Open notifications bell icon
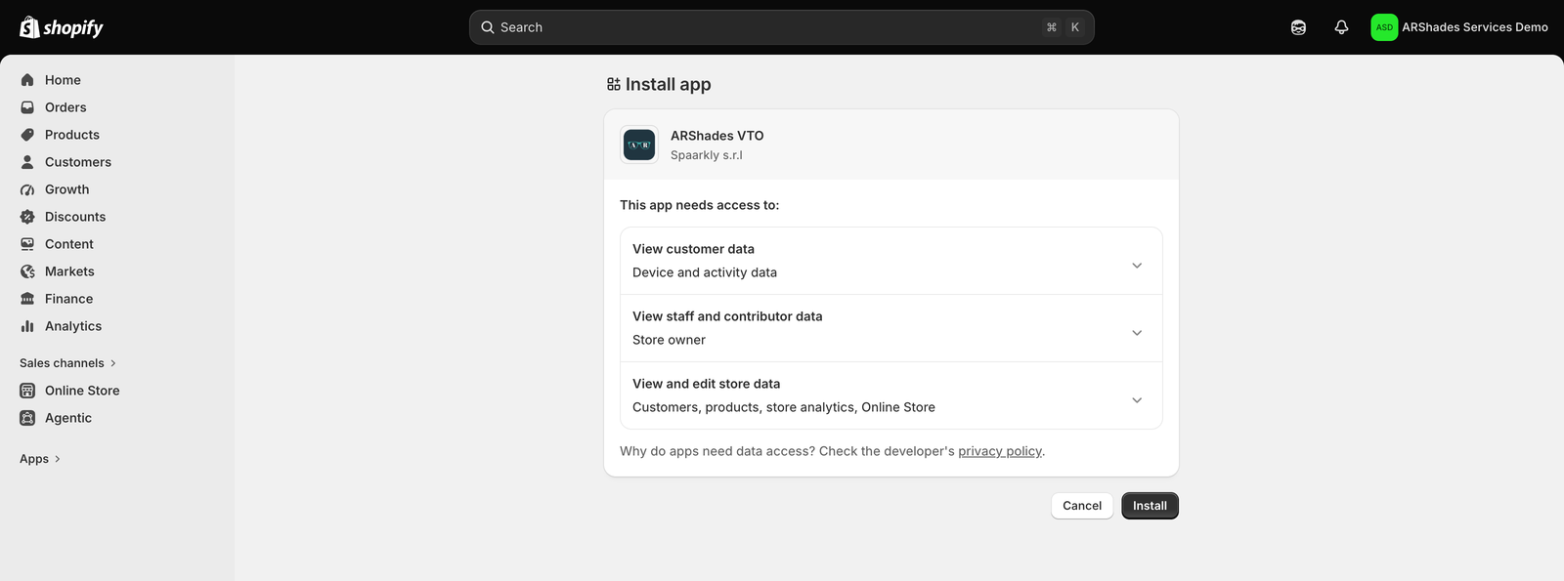The height and width of the screenshot is (581, 1564). 1341,27
